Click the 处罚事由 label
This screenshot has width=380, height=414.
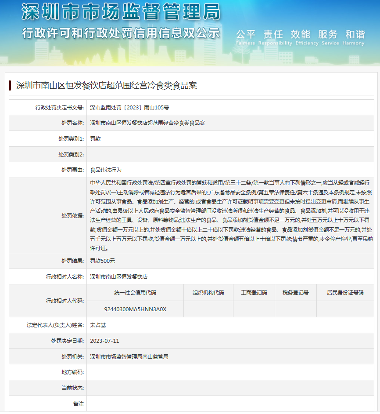coord(72,170)
